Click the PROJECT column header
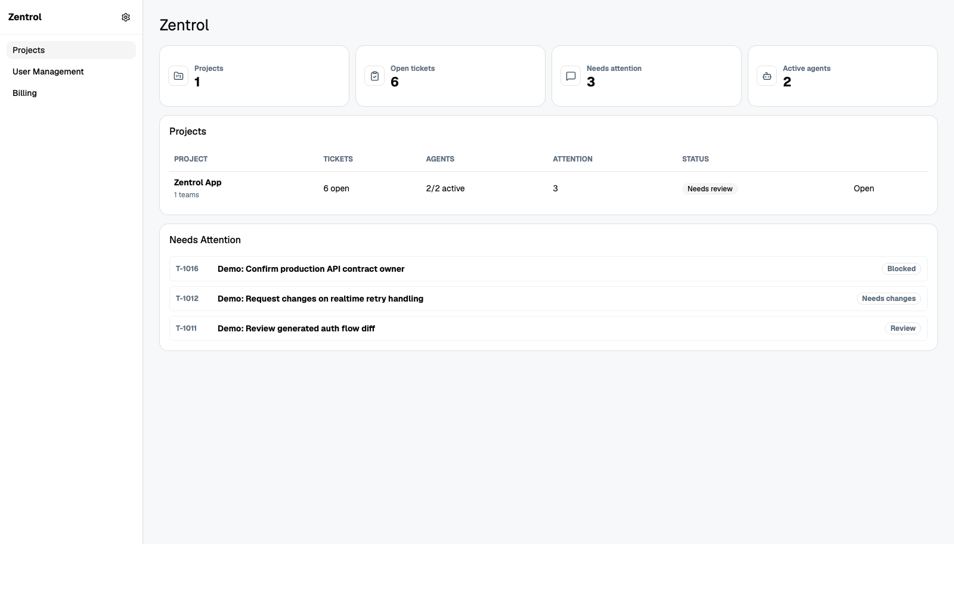Viewport: 954px width, 596px height. point(191,159)
